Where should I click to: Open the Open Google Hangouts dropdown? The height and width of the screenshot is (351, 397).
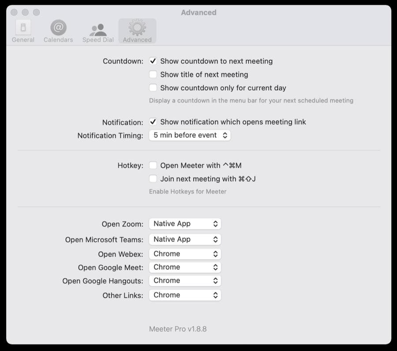185,280
